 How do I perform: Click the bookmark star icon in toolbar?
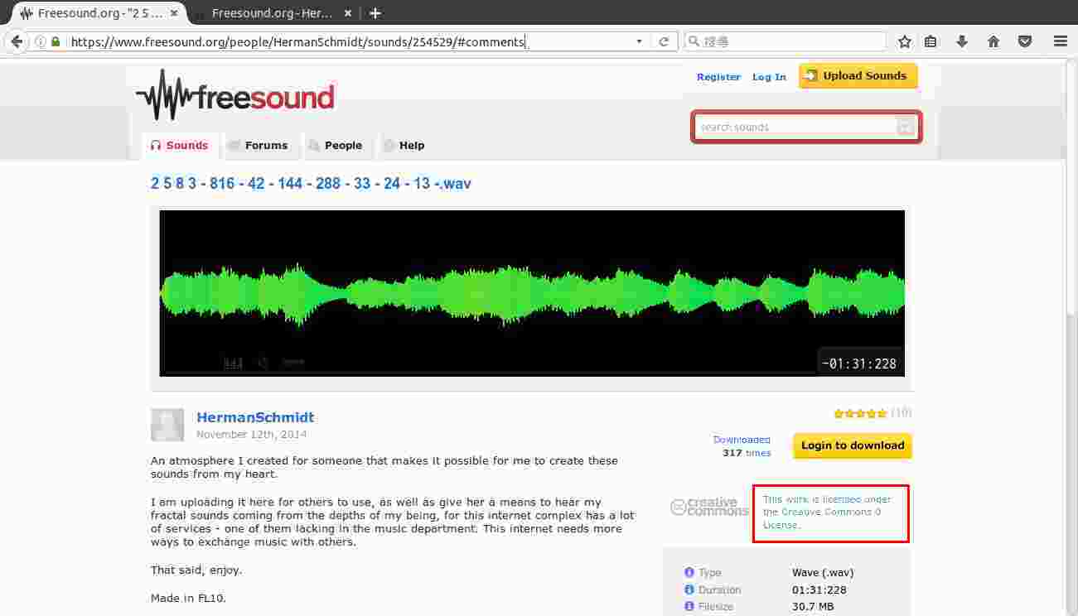click(x=905, y=41)
